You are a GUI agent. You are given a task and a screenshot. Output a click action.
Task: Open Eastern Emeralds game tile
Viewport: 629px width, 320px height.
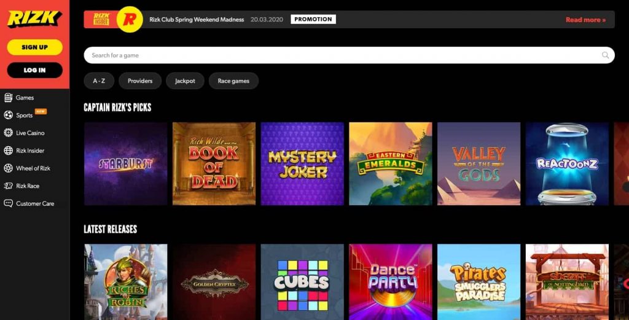390,163
